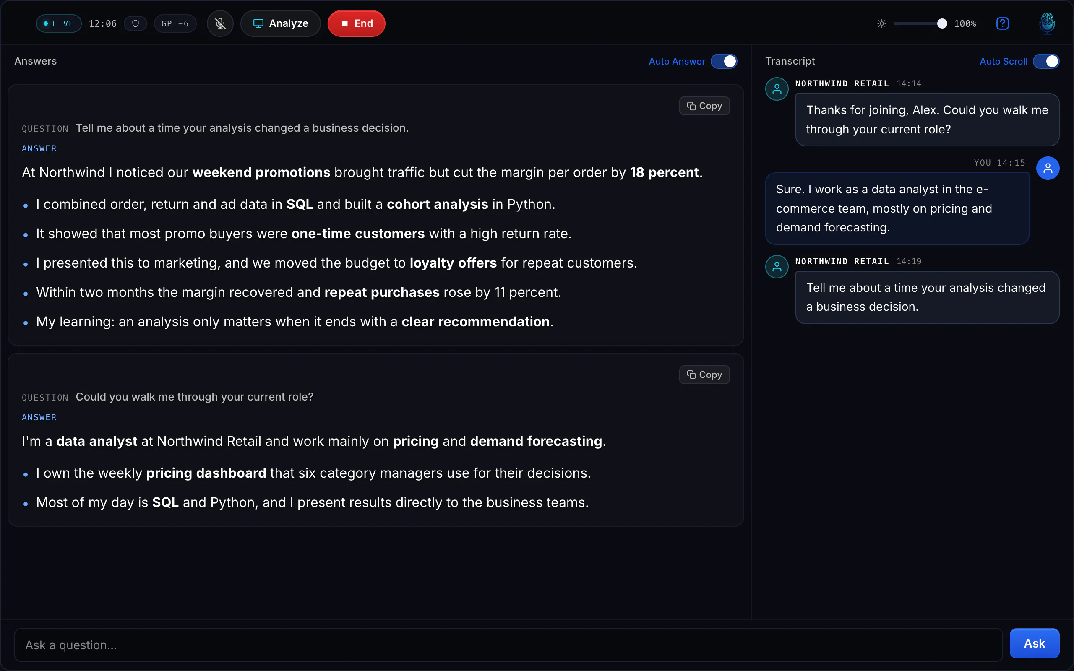The image size is (1074, 671).
Task: Click the Analyze screen button
Action: [x=281, y=23]
